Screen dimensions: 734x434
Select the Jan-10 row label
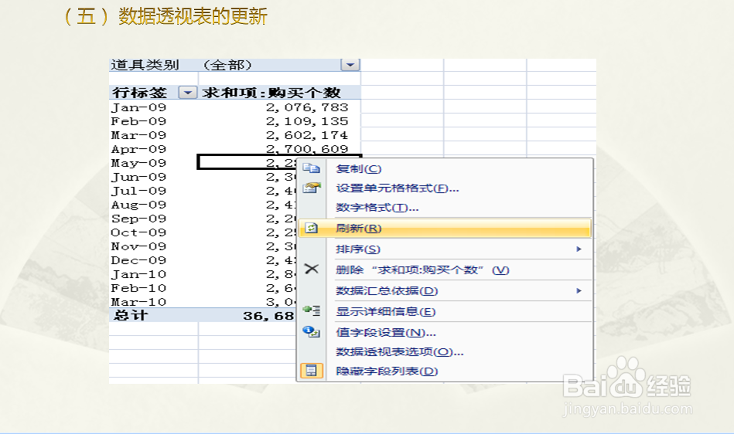138,274
